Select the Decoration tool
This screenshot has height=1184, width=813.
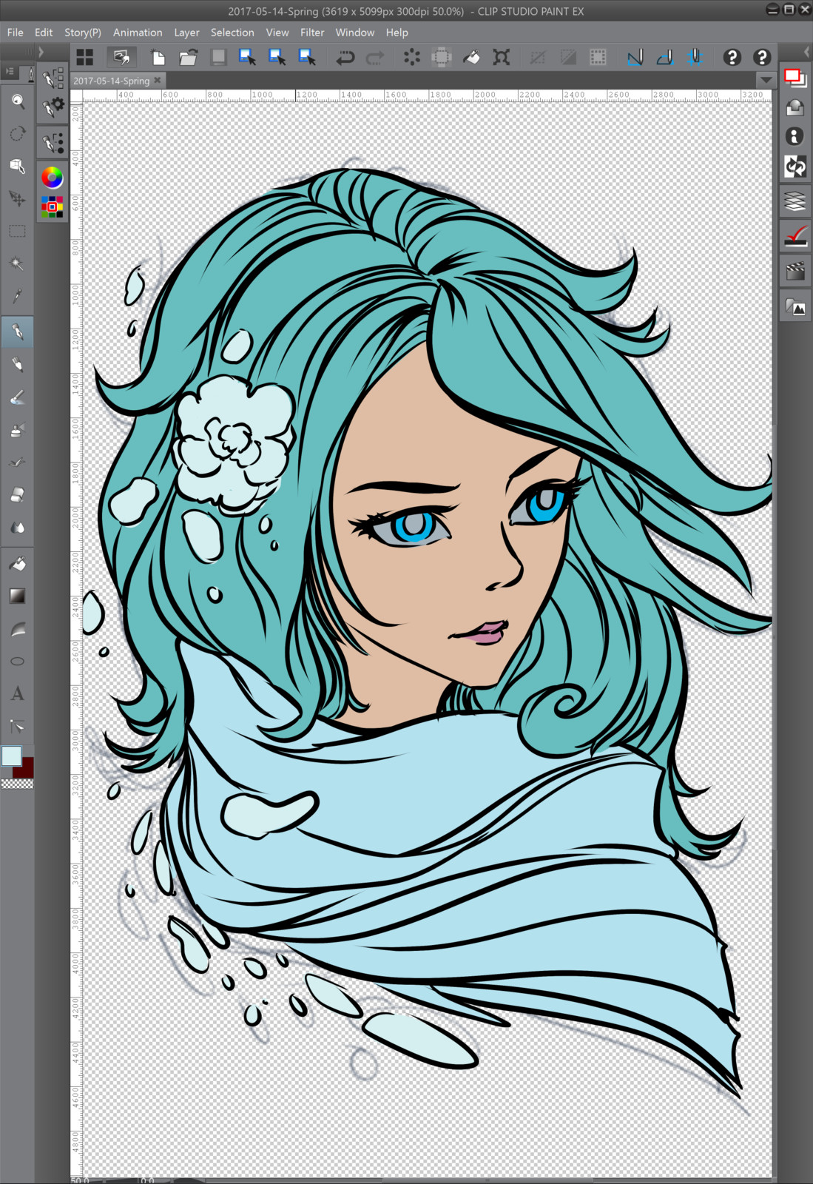pos(17,462)
